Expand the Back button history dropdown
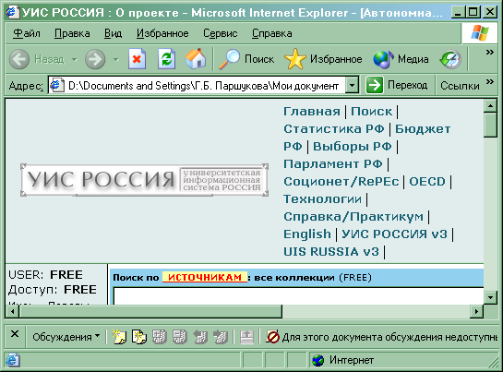 click(75, 59)
